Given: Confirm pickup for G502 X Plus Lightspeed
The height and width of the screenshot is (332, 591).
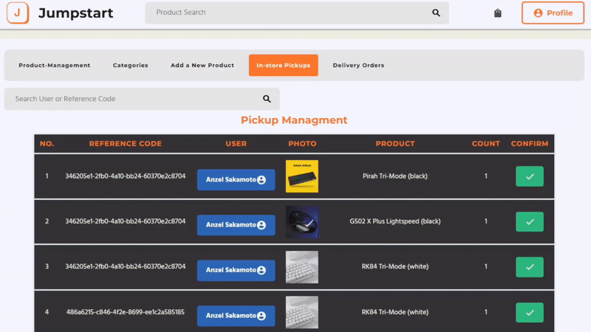Looking at the screenshot, I should point(530,222).
